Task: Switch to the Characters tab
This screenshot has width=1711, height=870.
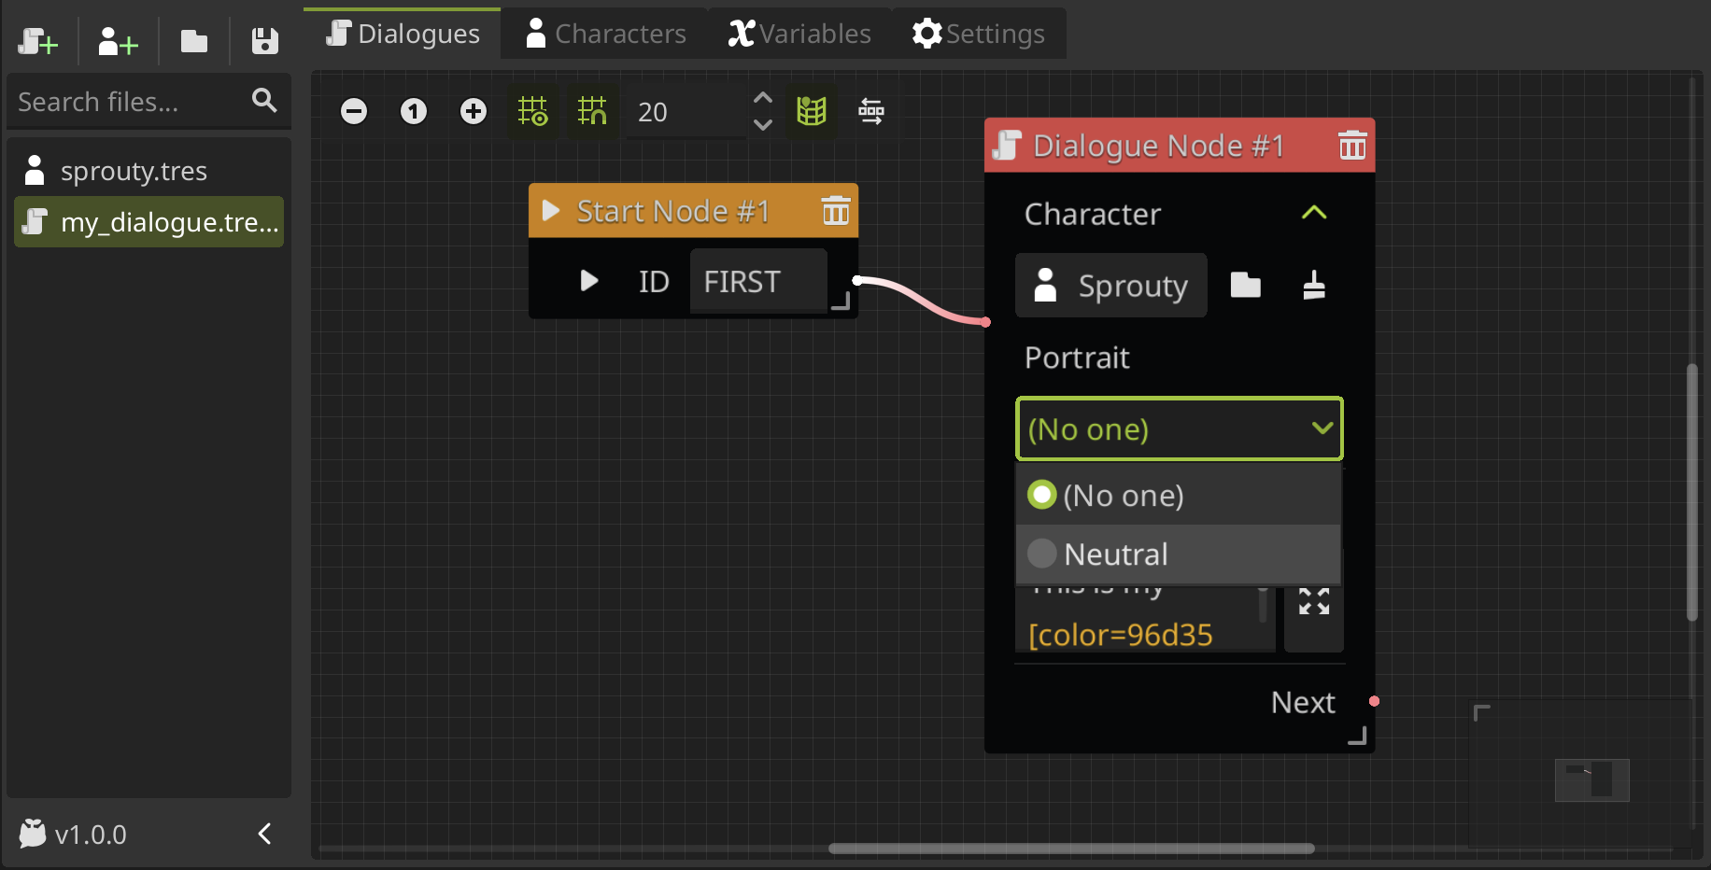Action: (x=604, y=33)
